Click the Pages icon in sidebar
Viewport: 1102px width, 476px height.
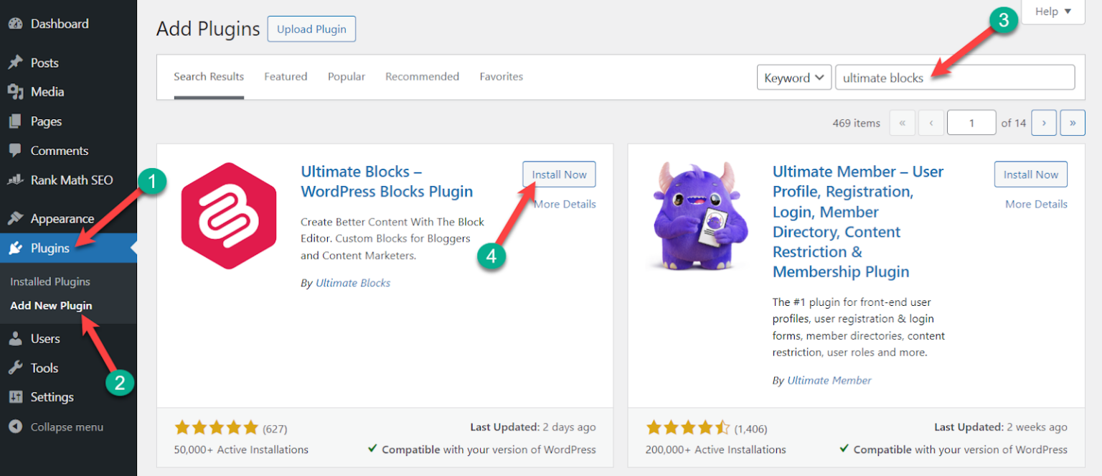tap(15, 121)
